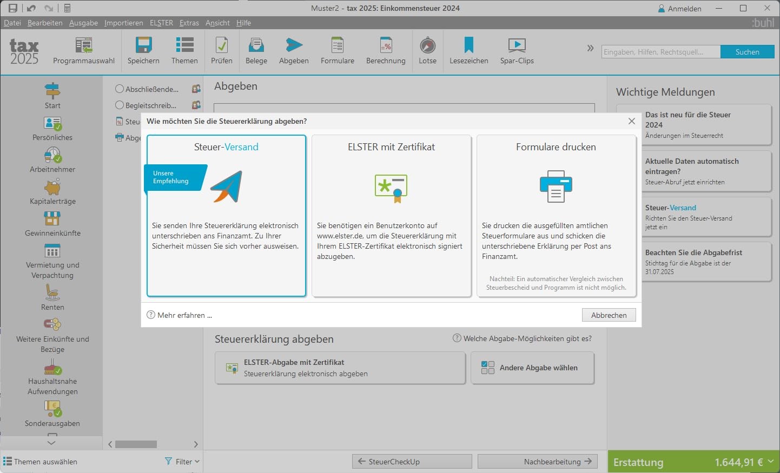Click the left arrow of the horizontal scrollbar
Image resolution: width=780 pixels, height=473 pixels.
coord(110,444)
